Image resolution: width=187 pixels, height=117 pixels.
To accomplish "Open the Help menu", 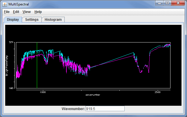I will tap(38, 12).
